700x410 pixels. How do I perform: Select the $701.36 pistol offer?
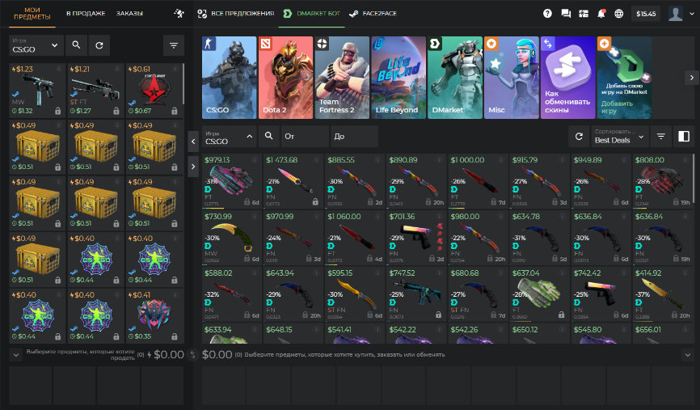[416, 237]
